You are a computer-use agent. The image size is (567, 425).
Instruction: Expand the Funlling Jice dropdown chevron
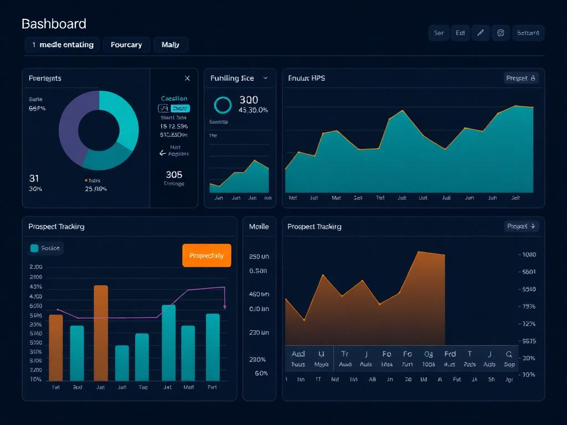265,78
